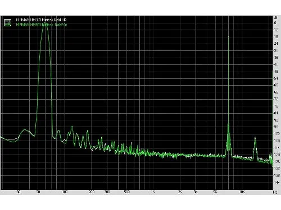Screen dimensions: 281x210
Task: Click the 100 label on the frequency axis
Action: (65, 192)
